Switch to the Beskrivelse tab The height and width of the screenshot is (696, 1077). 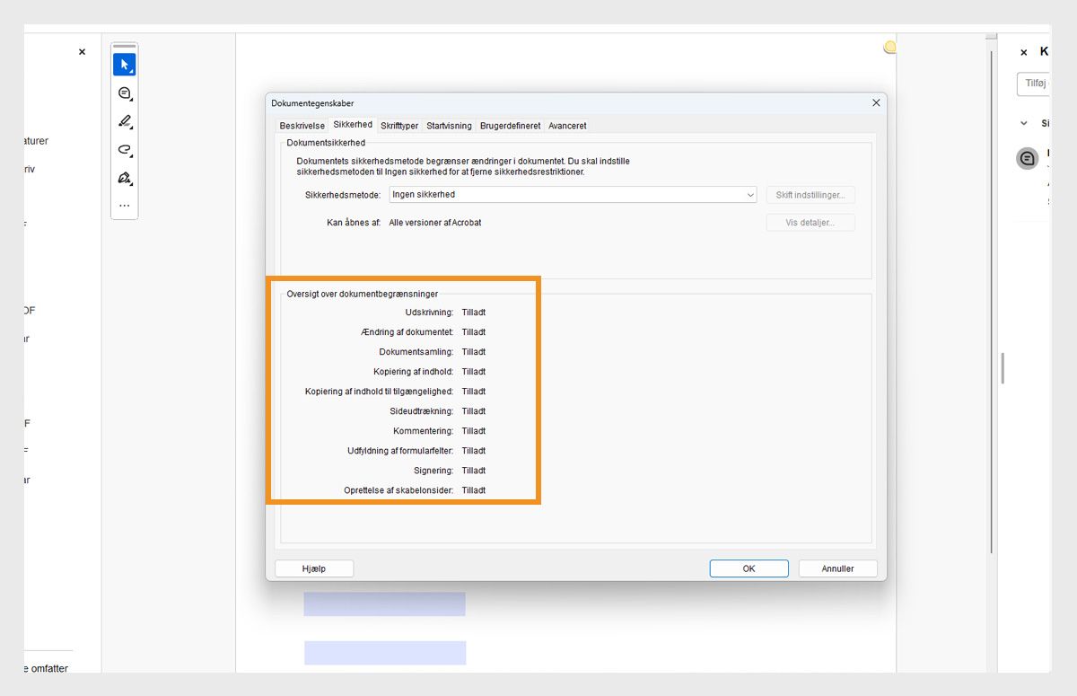pyautogui.click(x=302, y=126)
